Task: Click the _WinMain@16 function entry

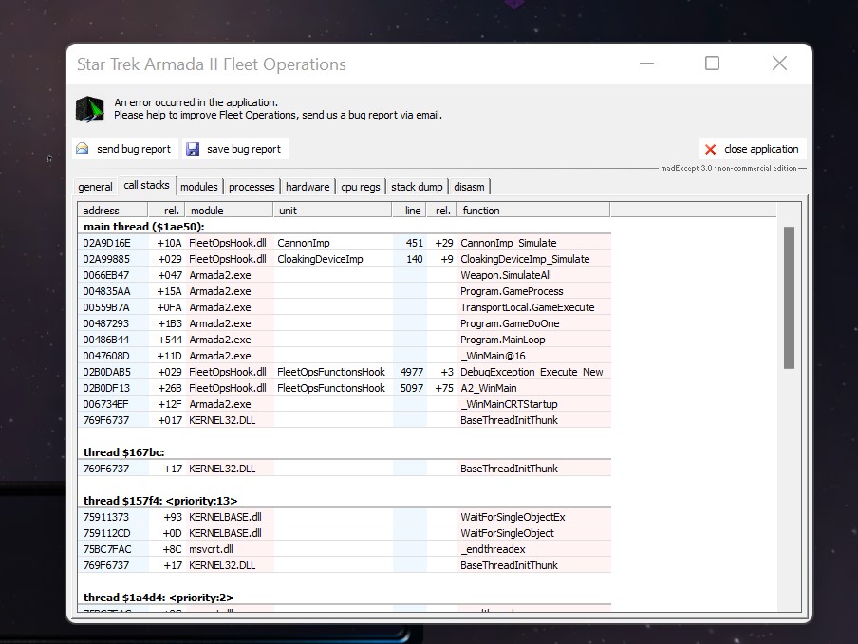Action: tap(493, 356)
